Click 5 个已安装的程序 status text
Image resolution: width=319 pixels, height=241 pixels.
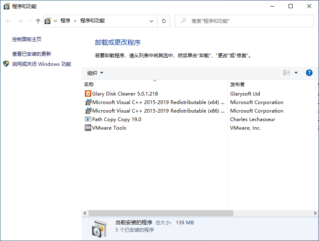(x=134, y=230)
